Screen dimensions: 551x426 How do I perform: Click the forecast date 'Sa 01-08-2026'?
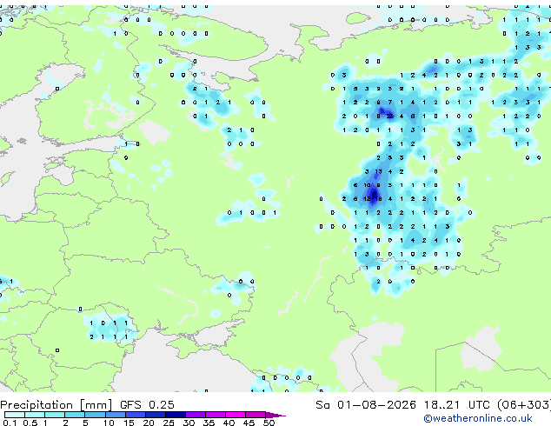click(366, 405)
